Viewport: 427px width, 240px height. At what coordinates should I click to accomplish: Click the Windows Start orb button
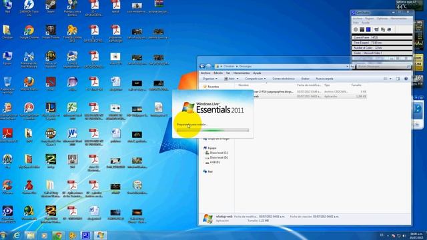click(x=3, y=235)
